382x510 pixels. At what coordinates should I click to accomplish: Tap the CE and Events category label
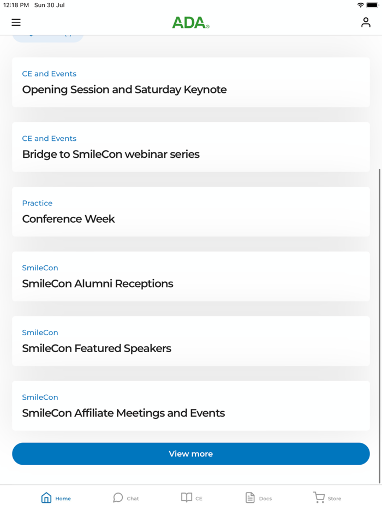[49, 74]
